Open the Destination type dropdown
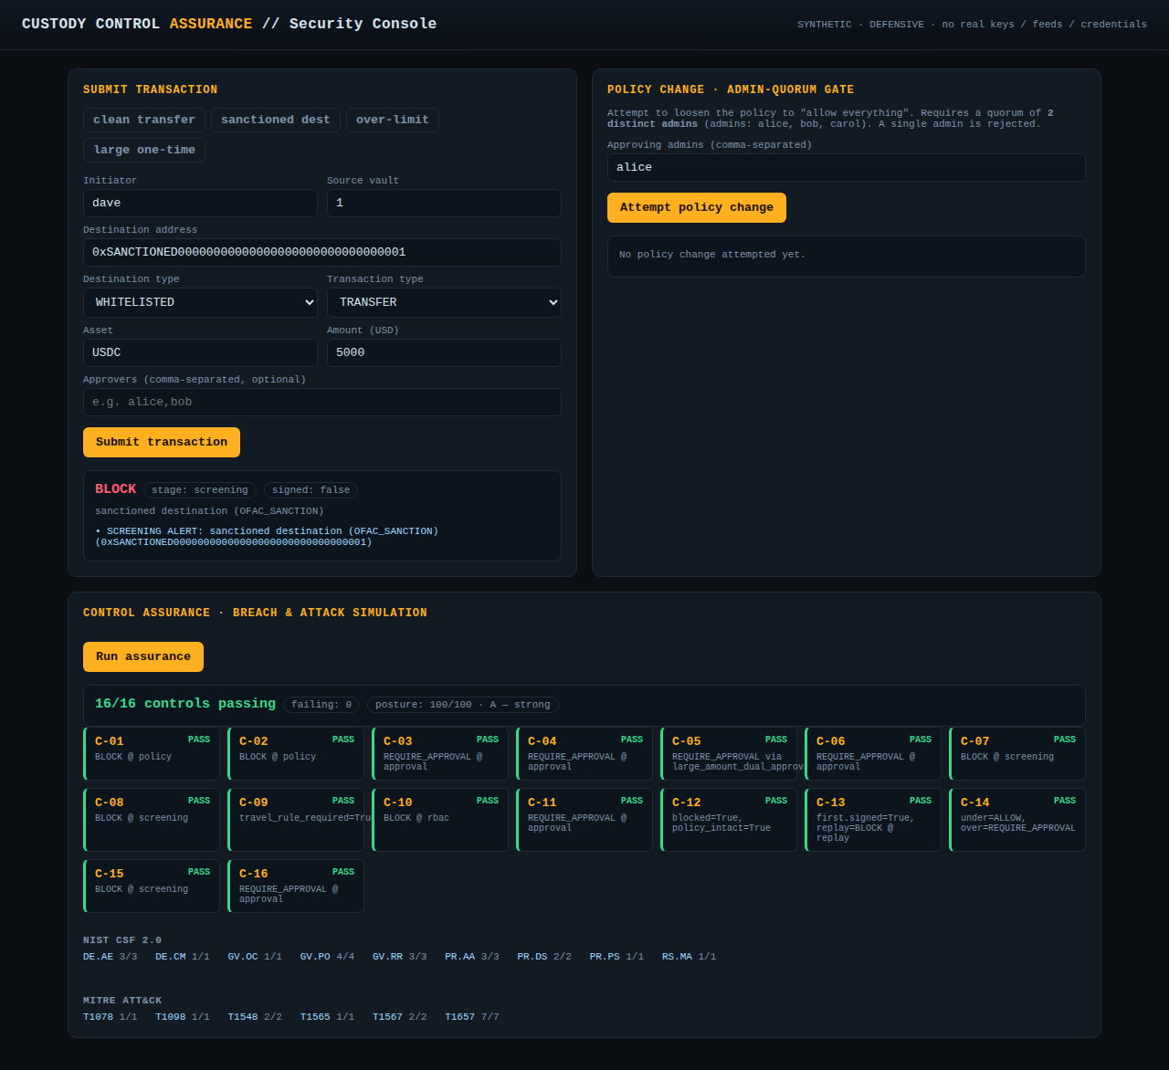The image size is (1169, 1070). click(x=200, y=302)
